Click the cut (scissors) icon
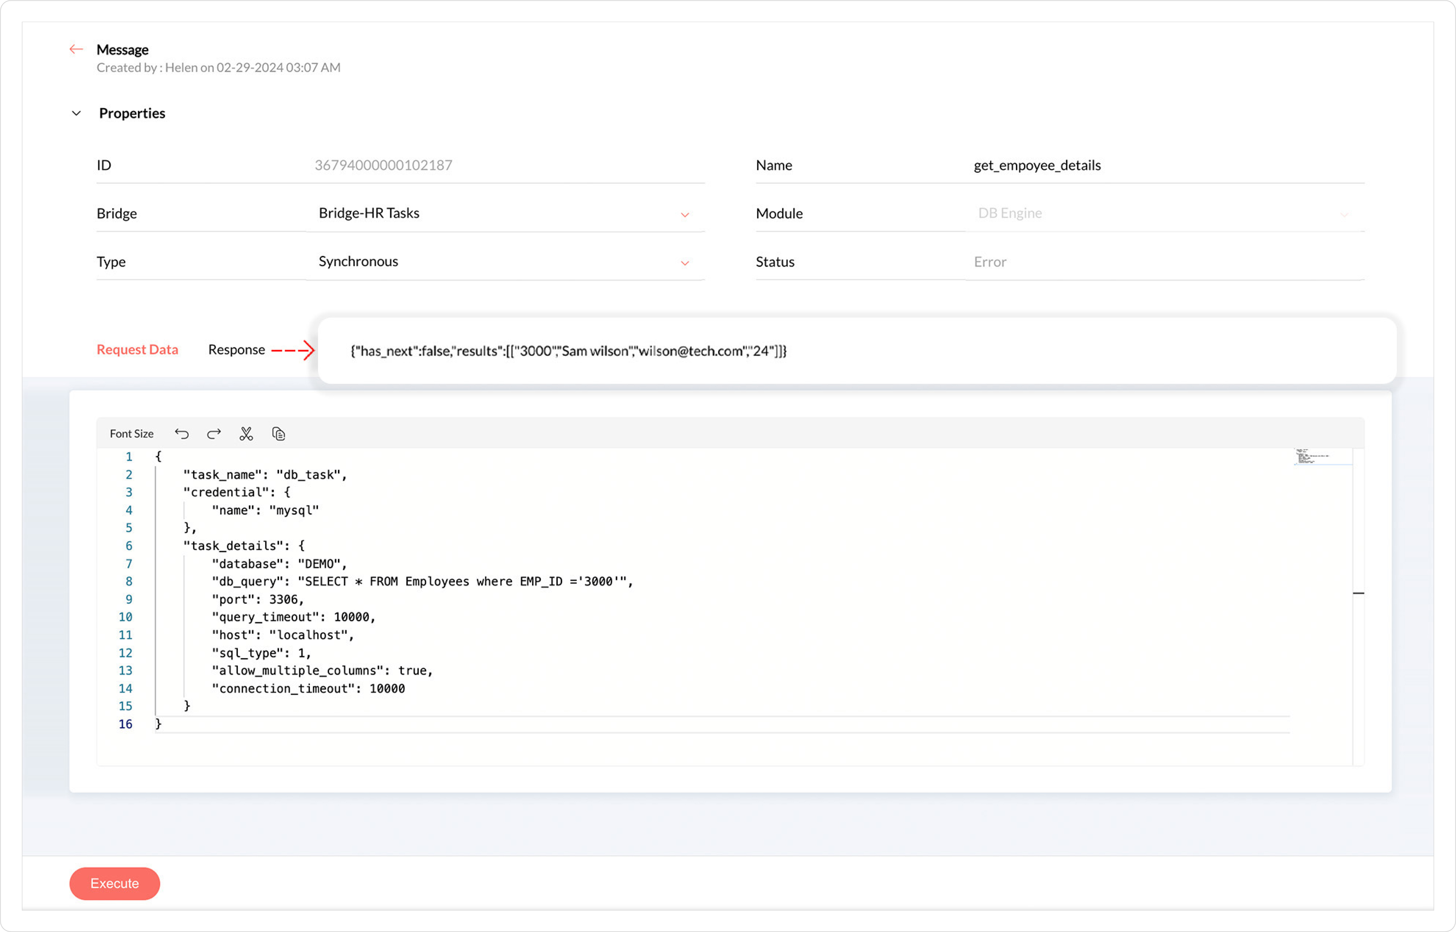This screenshot has height=932, width=1456. coord(246,433)
